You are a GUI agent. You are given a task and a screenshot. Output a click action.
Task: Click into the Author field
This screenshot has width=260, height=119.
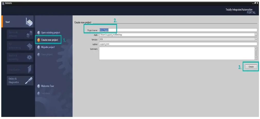[178, 44]
